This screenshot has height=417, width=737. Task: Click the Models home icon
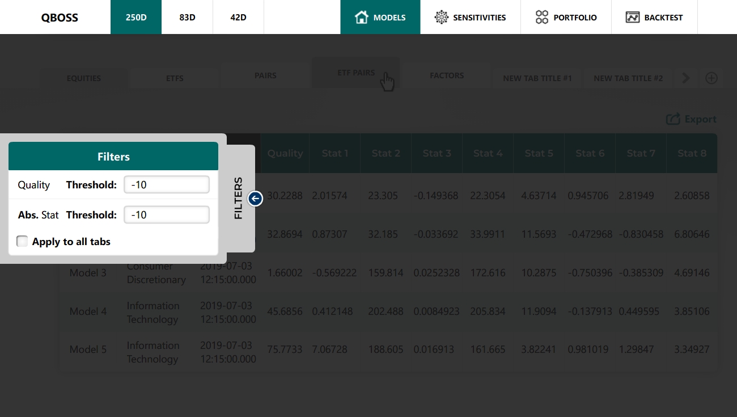[361, 17]
